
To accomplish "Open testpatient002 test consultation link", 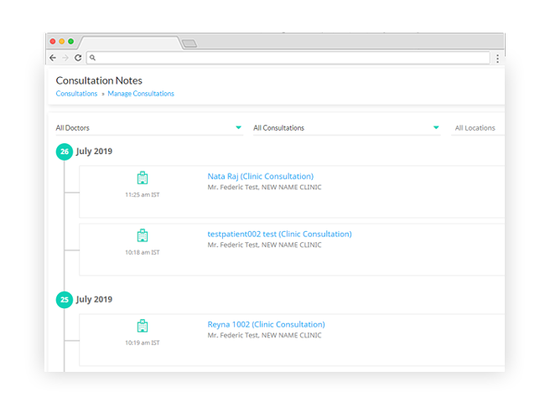I will 279,234.
